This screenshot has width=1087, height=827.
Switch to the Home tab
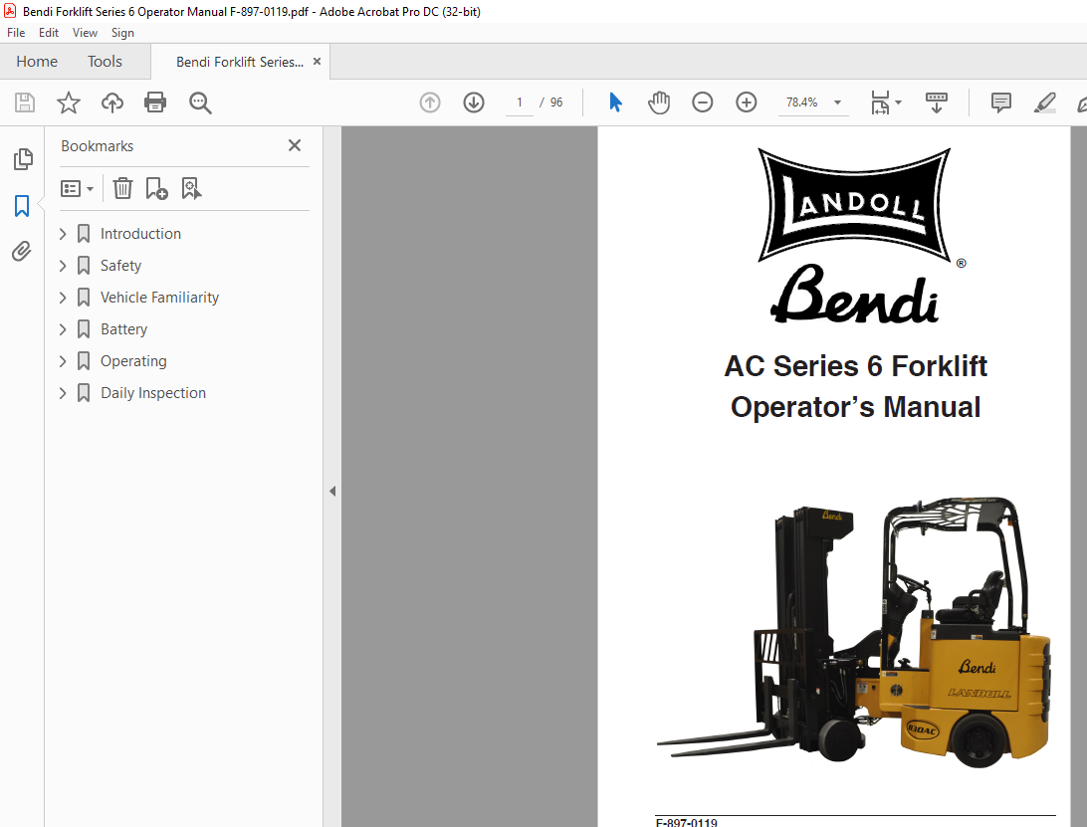(x=37, y=62)
